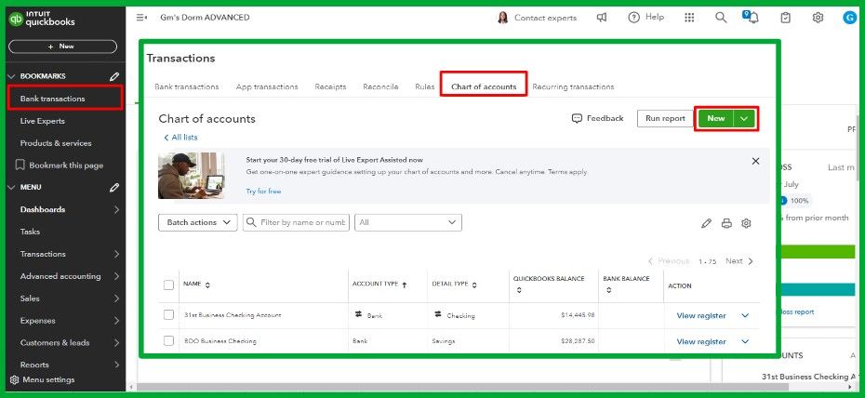865x398 pixels.
Task: Expand the account type filter dropdown
Action: pos(408,222)
